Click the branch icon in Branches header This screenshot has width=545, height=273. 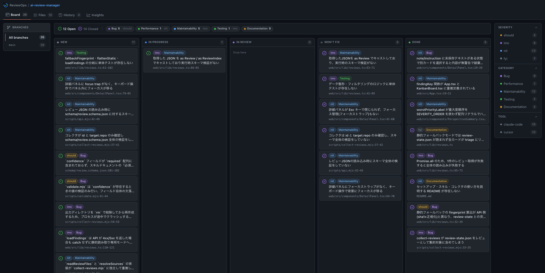click(x=9, y=27)
